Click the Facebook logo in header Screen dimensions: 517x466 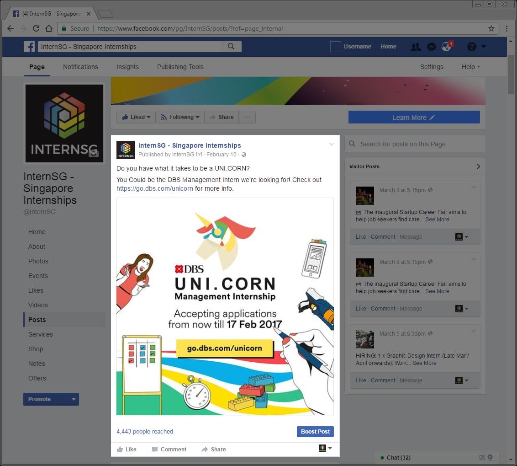tap(30, 47)
